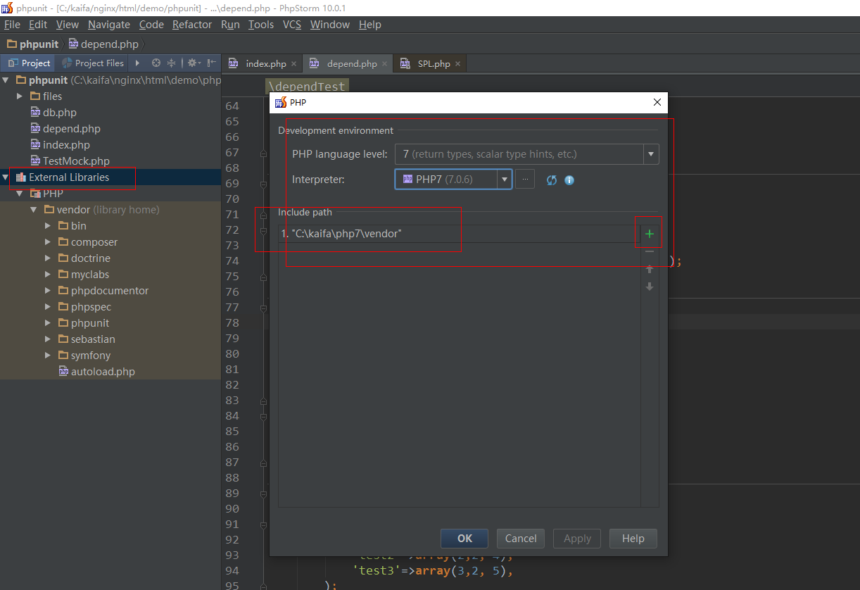
Task: Select the phpspec folder in vendor
Action: (x=91, y=307)
